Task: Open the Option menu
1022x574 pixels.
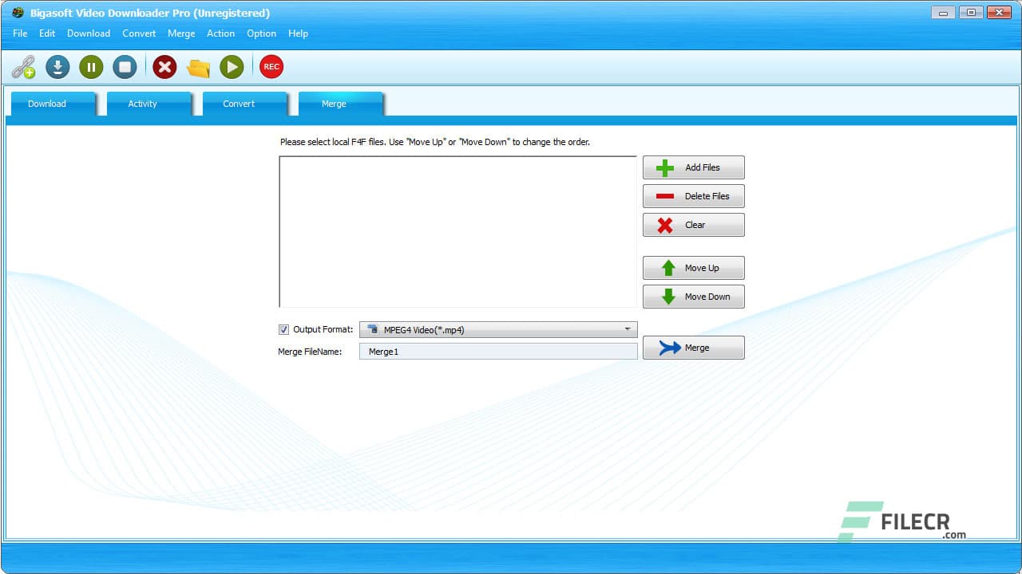Action: [x=261, y=33]
